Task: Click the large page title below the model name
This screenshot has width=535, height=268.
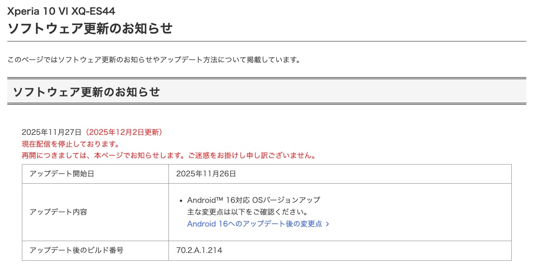Action: click(90, 28)
